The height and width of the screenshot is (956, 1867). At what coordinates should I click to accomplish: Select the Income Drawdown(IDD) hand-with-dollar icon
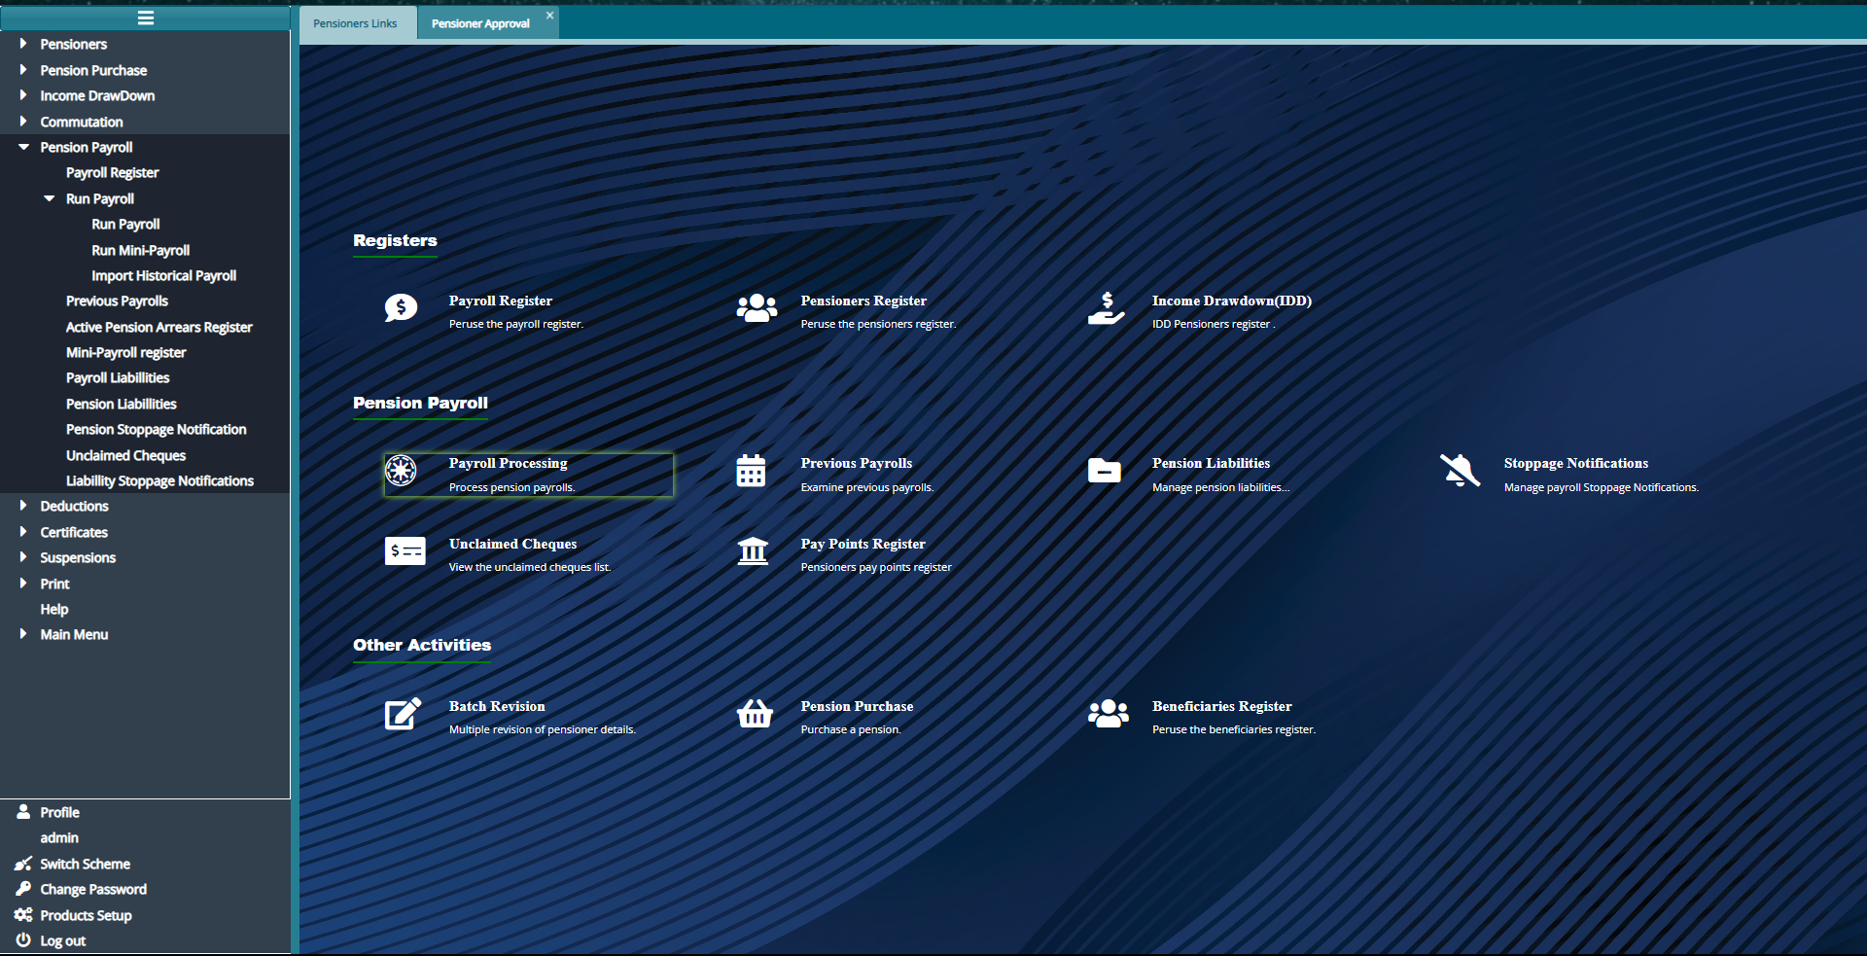point(1107,307)
